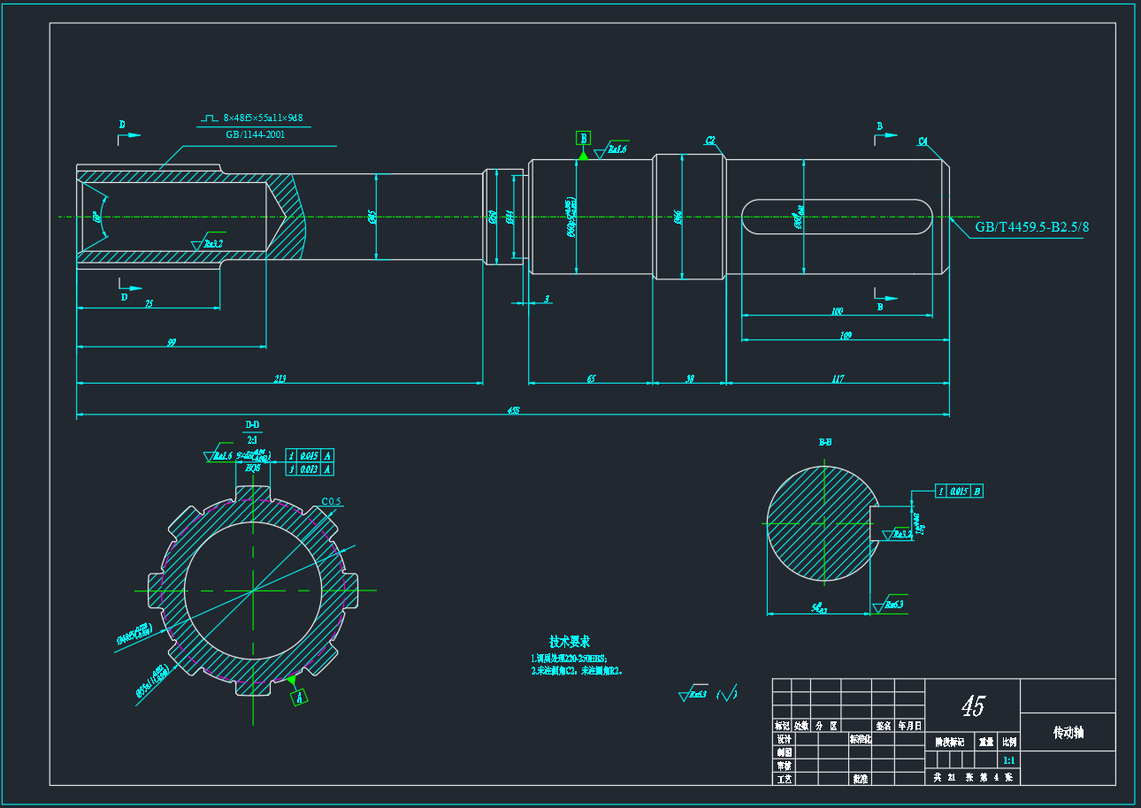Click technical requirement line 1 text
The height and width of the screenshot is (808, 1141).
tap(569, 659)
